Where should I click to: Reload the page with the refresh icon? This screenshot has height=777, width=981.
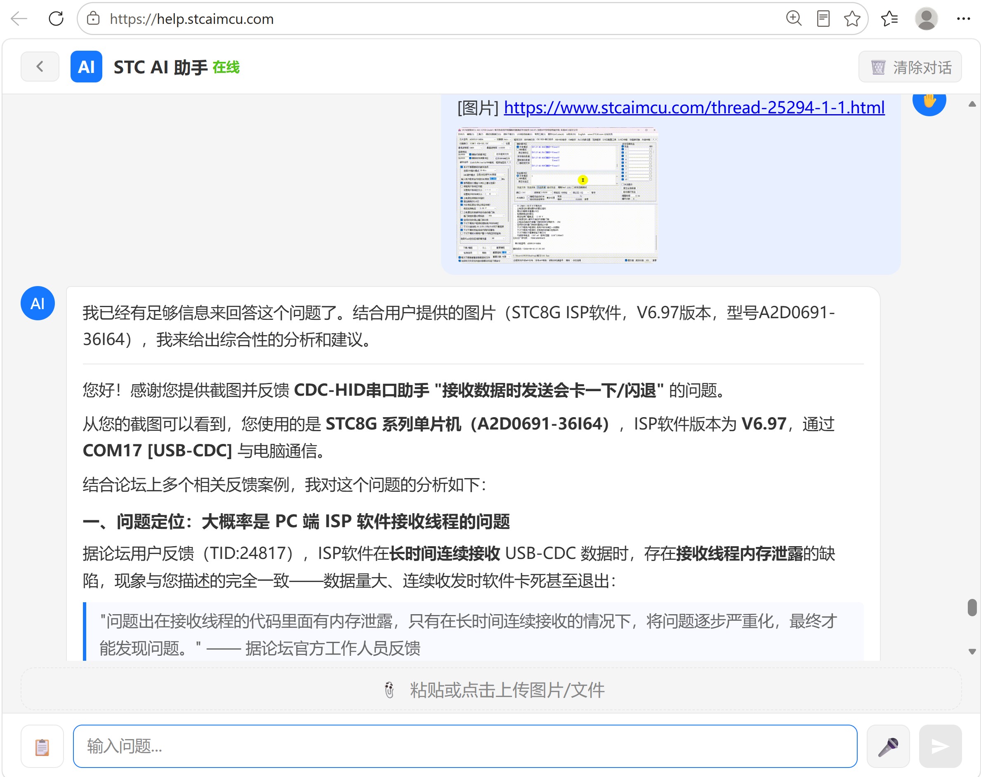56,19
